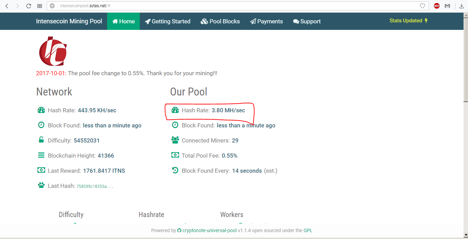This screenshot has height=239, width=468.
Task: Open the speed dial grid icon
Action: coord(39,6)
